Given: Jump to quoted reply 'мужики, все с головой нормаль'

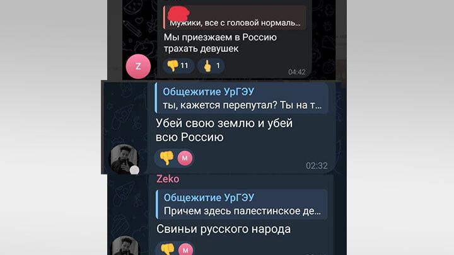Looking at the screenshot, I should [x=235, y=18].
